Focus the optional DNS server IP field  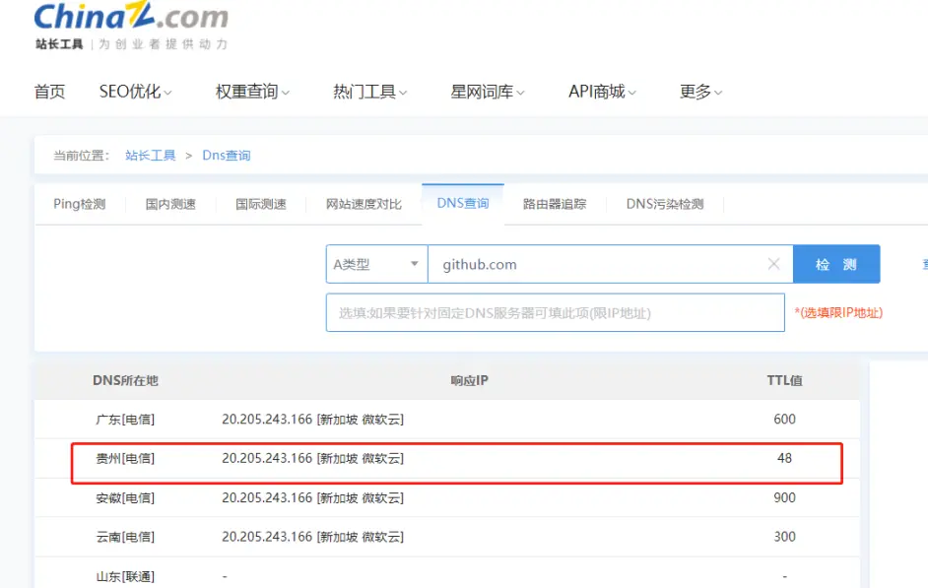click(x=556, y=312)
